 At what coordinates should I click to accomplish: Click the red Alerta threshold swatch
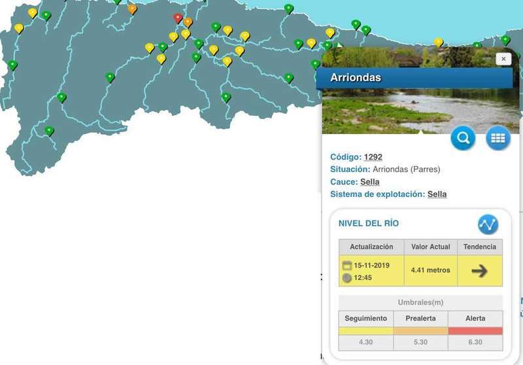[x=475, y=331]
